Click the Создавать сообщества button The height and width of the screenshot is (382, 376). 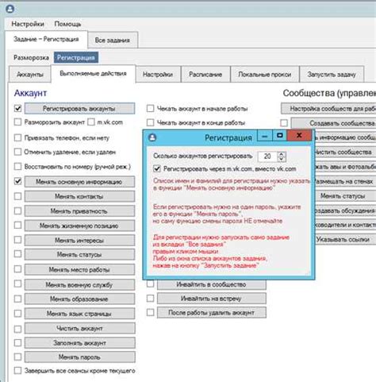click(x=333, y=123)
